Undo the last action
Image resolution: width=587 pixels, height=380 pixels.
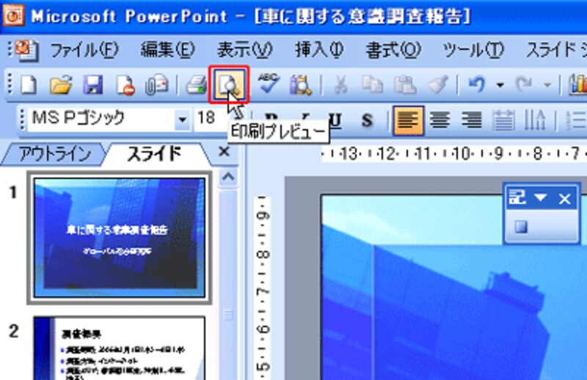coord(477,84)
